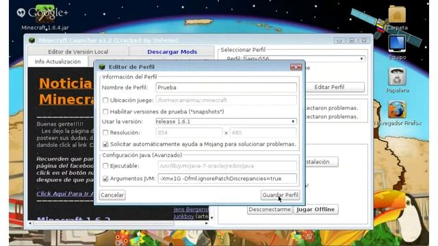Click the Minecraft Launcher window title icon
438x246 pixels.
pyautogui.click(x=32, y=40)
